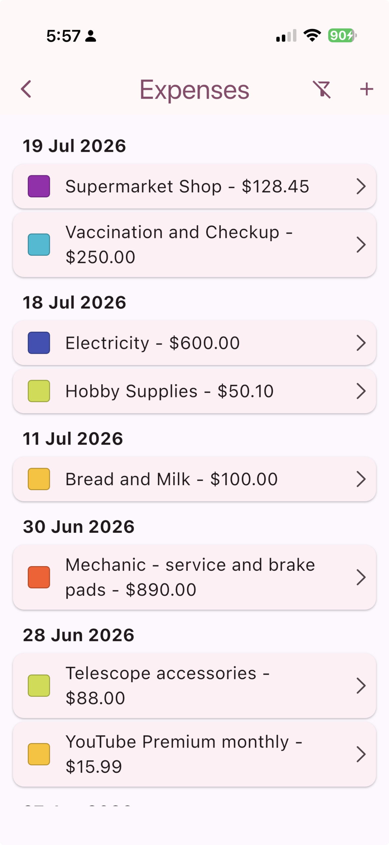
Task: Expand Bread and Milk chevron arrow
Action: (361, 479)
